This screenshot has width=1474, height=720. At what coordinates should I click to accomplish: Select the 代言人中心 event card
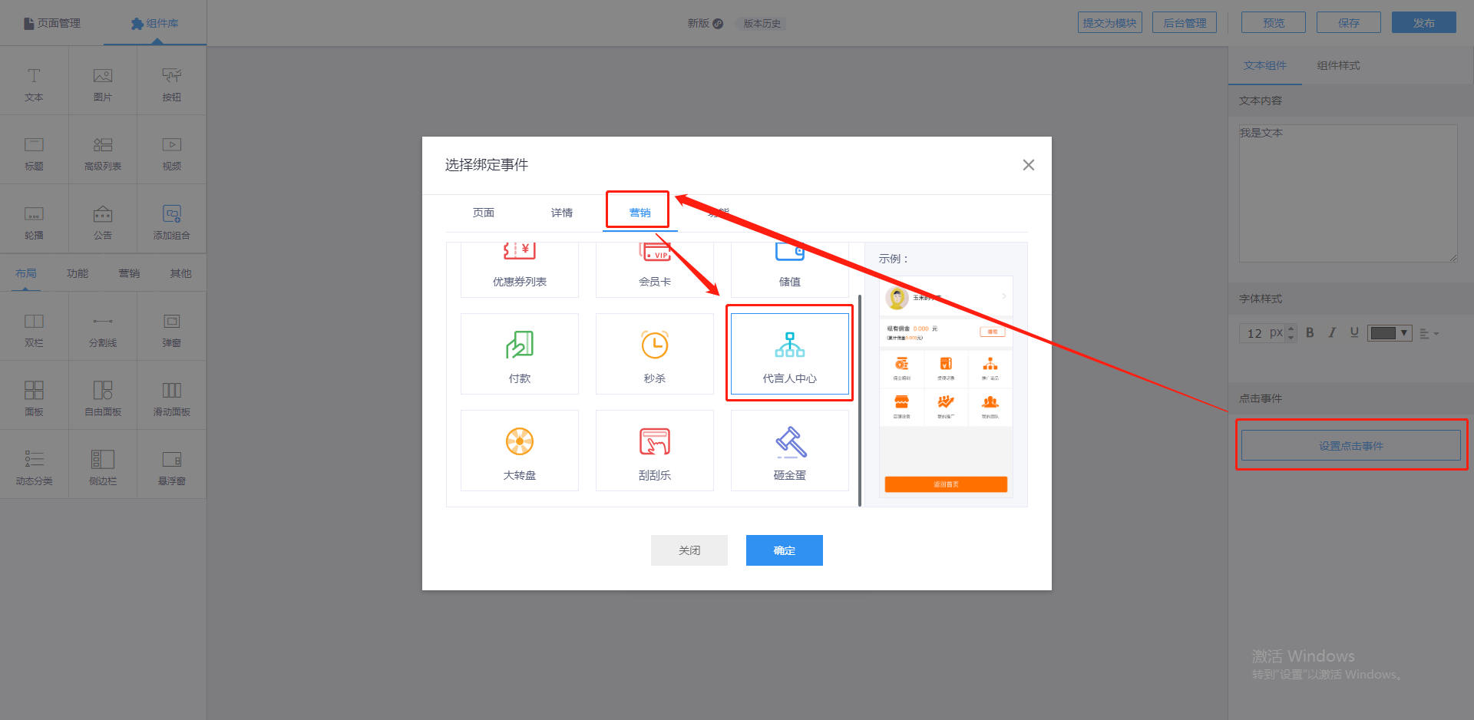[x=789, y=354]
